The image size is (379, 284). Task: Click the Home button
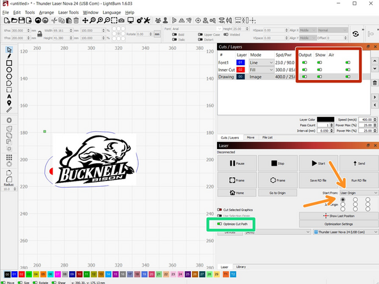point(237,193)
